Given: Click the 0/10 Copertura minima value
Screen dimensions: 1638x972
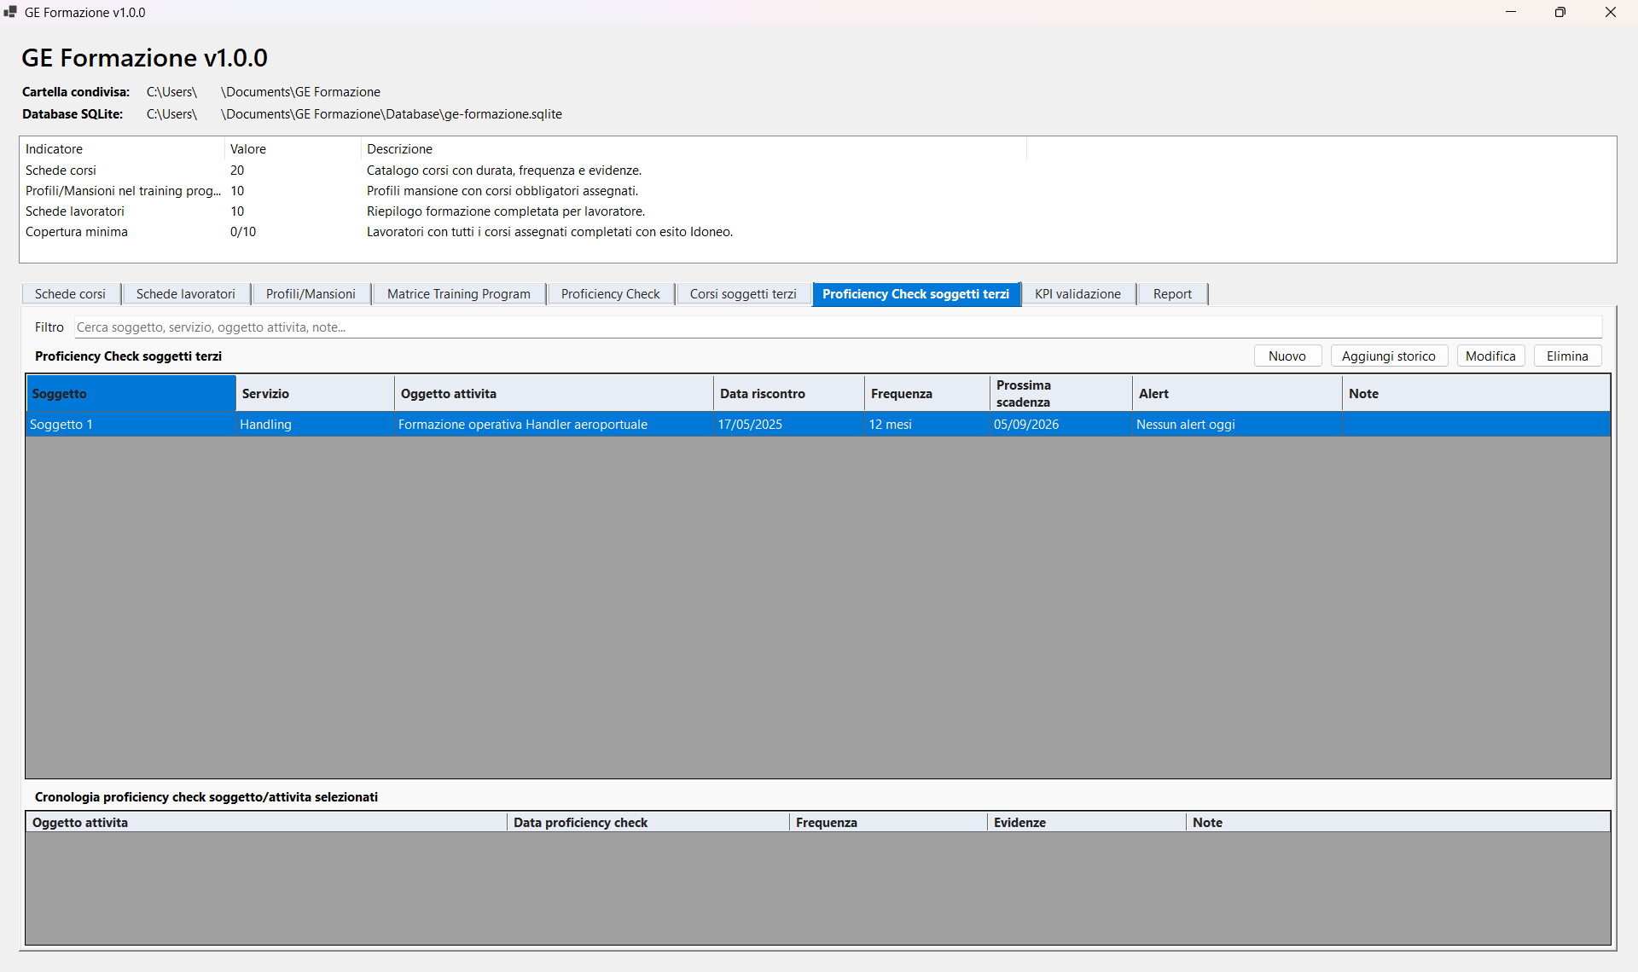Looking at the screenshot, I should (243, 232).
